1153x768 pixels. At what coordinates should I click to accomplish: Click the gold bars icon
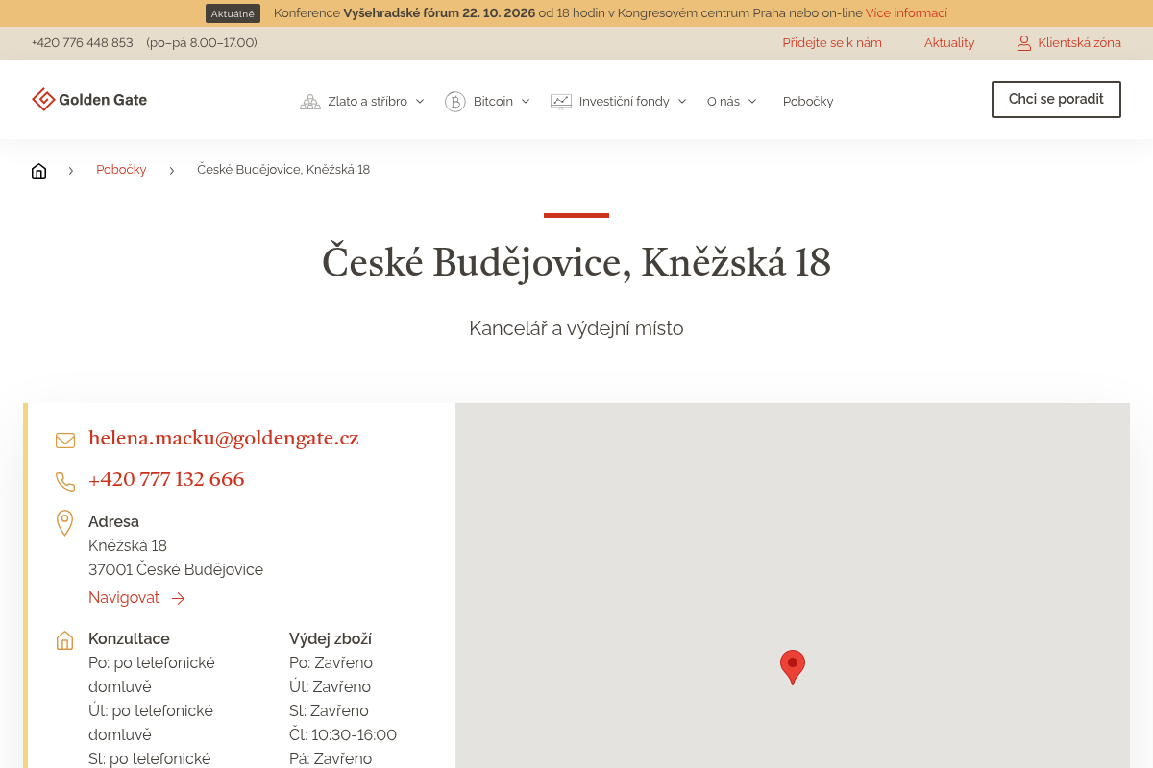coord(310,101)
